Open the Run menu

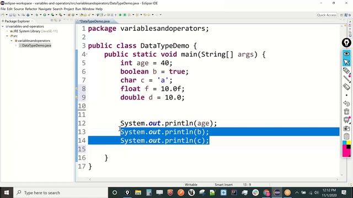click(x=78, y=9)
